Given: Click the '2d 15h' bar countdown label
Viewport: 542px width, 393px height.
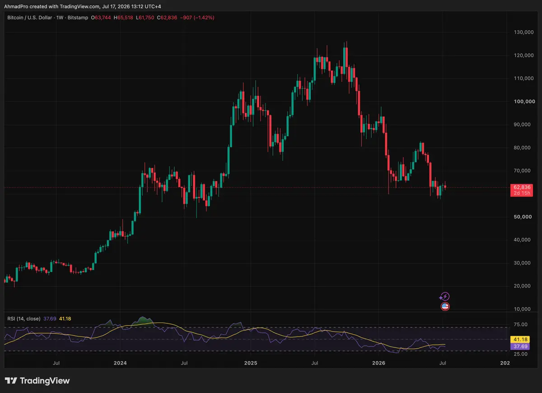Looking at the screenshot, I should click(522, 193).
